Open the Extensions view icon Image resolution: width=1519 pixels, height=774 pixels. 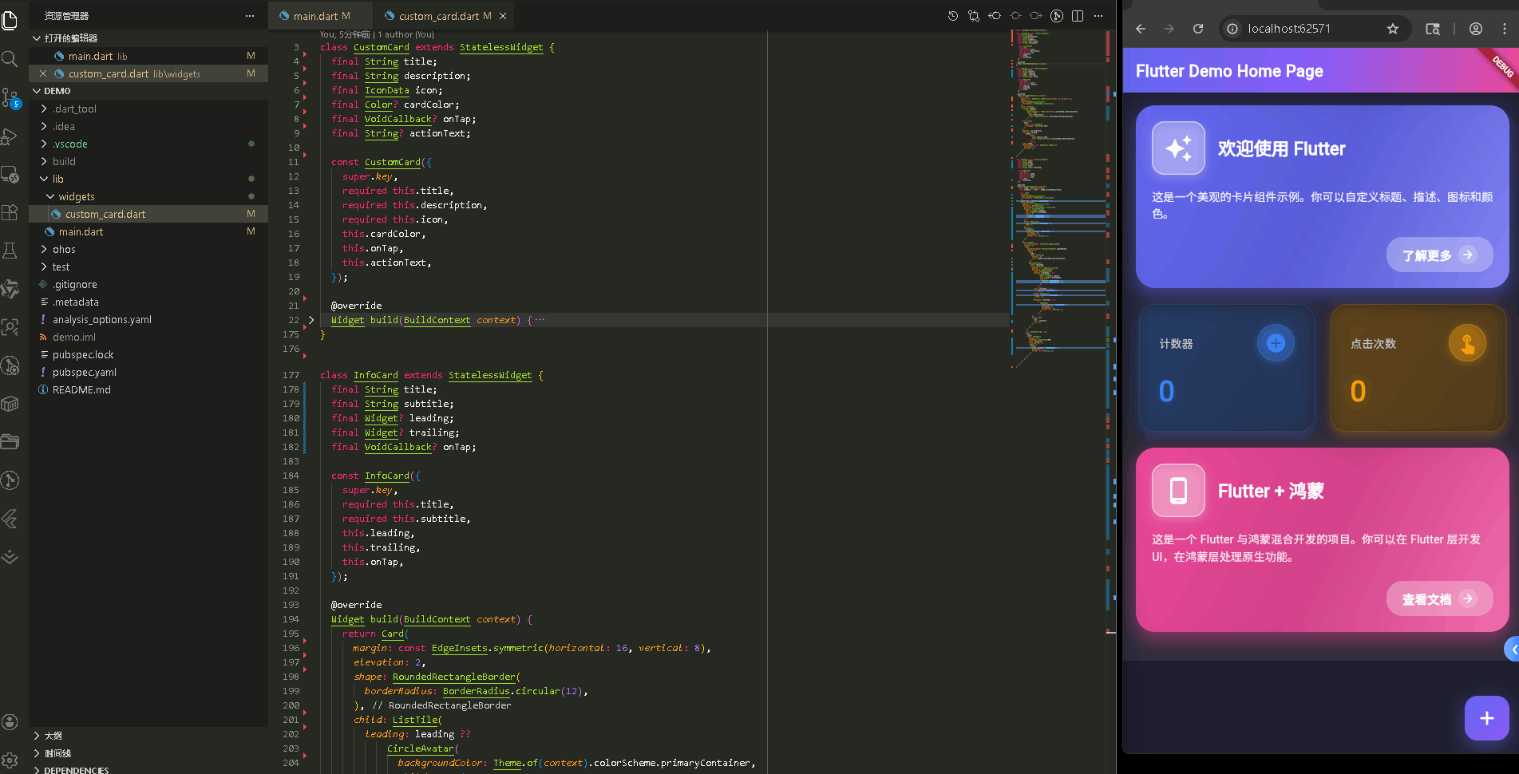point(10,212)
